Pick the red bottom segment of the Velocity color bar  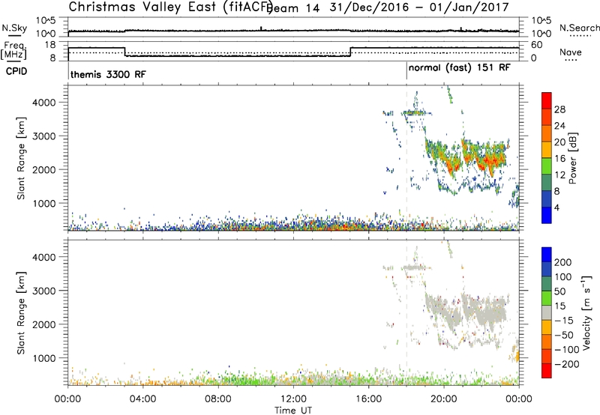click(x=547, y=371)
